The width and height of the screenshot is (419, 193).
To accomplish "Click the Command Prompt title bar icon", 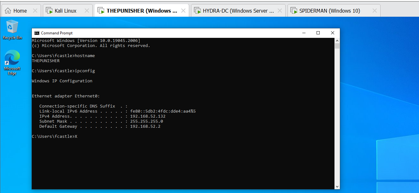I will tap(37, 33).
